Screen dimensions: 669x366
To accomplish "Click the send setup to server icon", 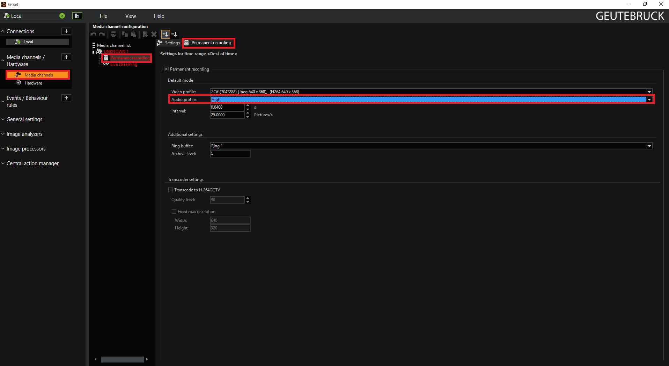I will point(77,16).
